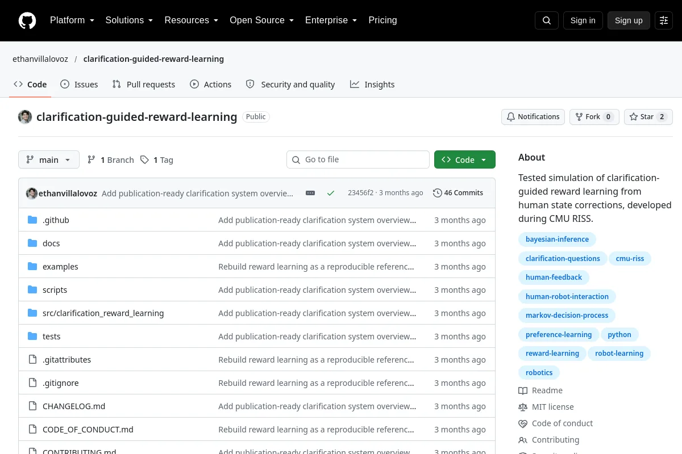Open the .github folder icon
Screen dimensions: 682x454
[x=32, y=220]
